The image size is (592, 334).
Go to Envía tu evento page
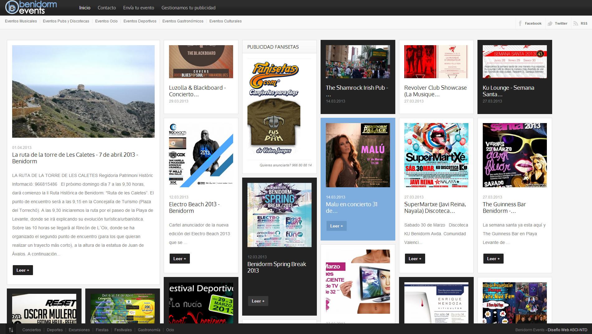[x=139, y=8]
